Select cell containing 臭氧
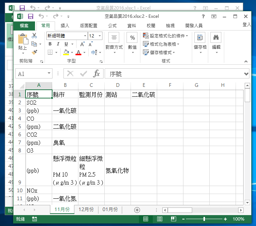This screenshot has width=256, height=226. 65,142
